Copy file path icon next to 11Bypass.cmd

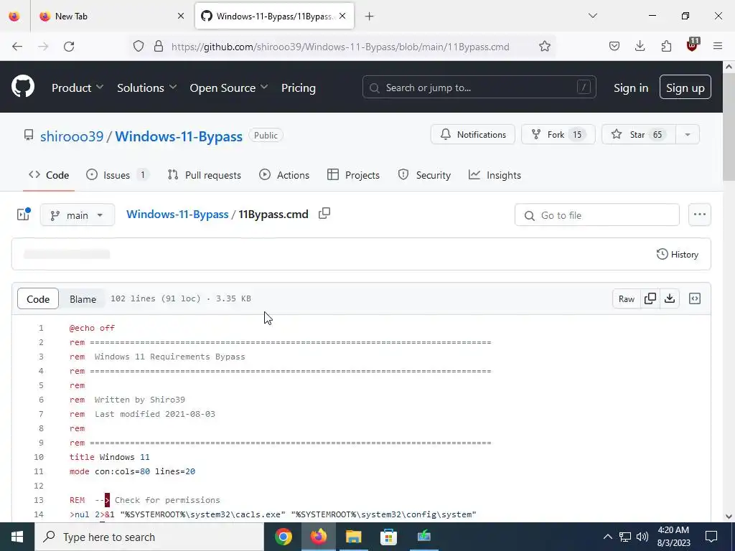point(324,214)
